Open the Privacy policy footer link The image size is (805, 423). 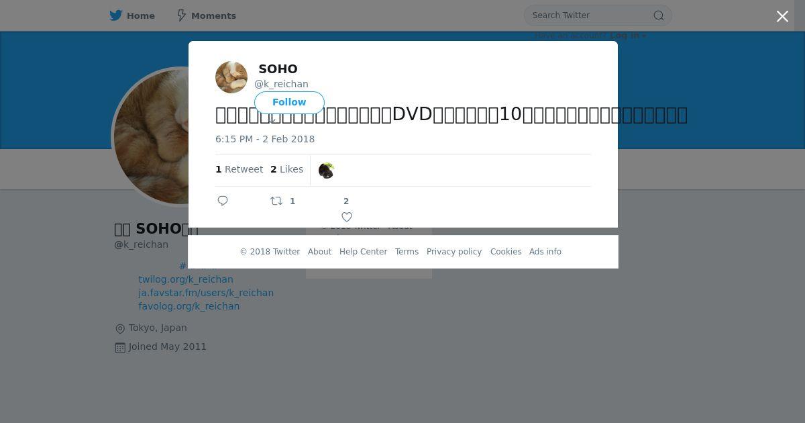454,252
